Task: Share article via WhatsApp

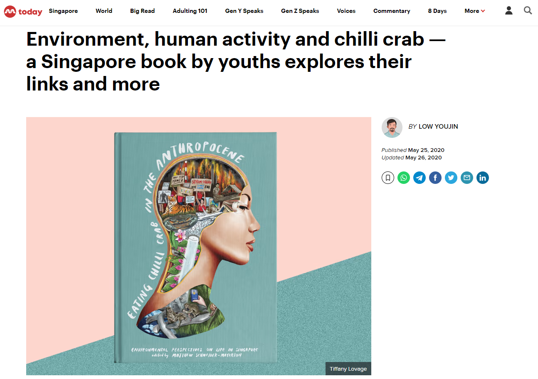Action: pyautogui.click(x=404, y=178)
